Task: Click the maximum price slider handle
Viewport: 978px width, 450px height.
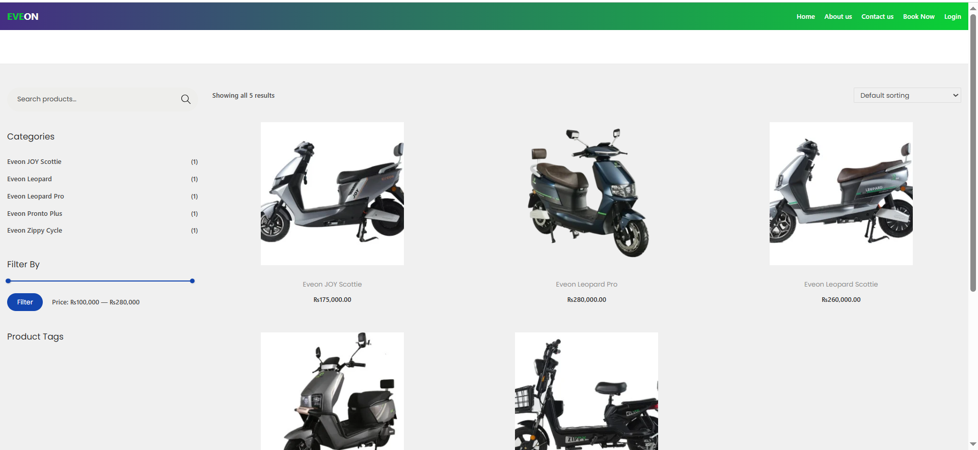Action: click(x=192, y=281)
